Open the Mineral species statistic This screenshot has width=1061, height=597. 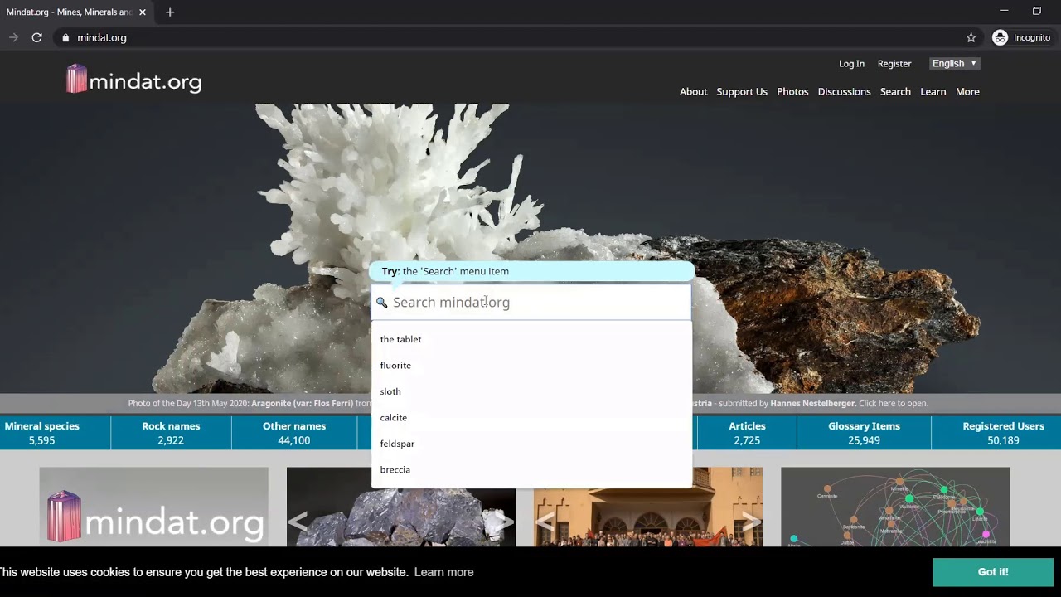42,433
